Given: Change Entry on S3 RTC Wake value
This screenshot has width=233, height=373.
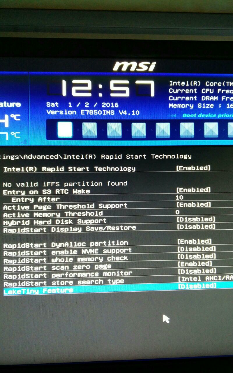Looking at the screenshot, I should [193, 190].
